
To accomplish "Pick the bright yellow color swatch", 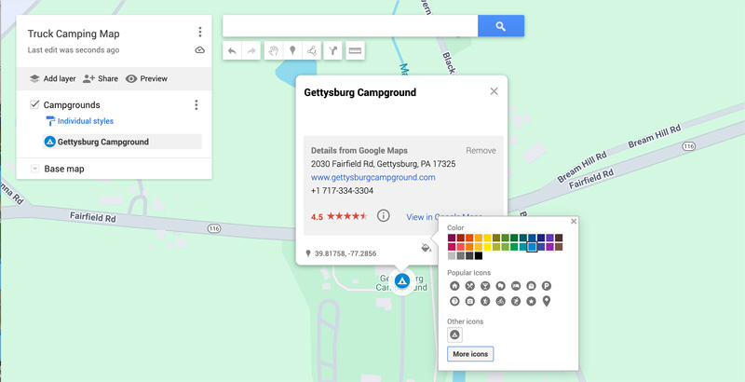I will coord(487,247).
